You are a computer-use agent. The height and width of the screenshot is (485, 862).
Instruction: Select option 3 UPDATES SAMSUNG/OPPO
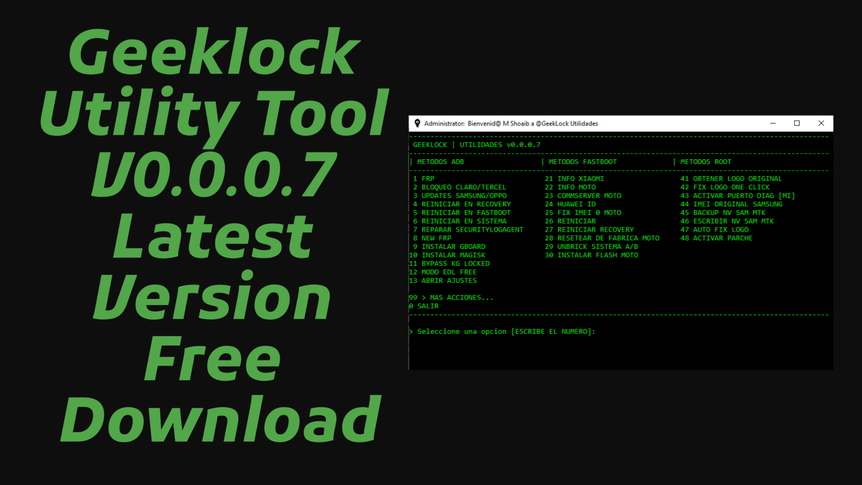pyautogui.click(x=461, y=195)
